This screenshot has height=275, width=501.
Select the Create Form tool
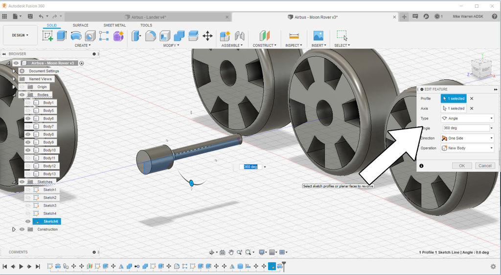(118, 36)
